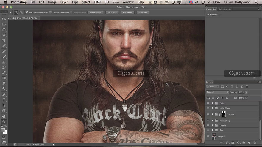Enable Zoom All Windows checkbox
This screenshot has width=262, height=147.
click(x=50, y=12)
